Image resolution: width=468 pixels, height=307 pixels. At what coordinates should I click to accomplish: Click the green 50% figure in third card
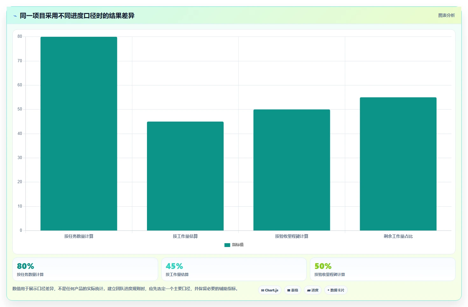[323, 266]
